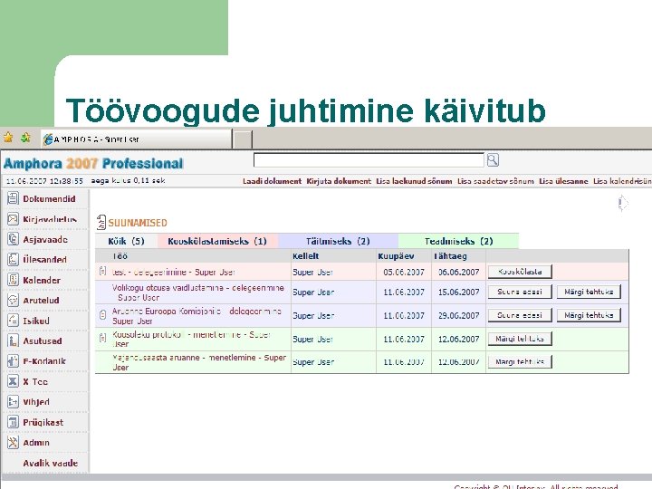Click Lisa laekunud sõnum link
This screenshot has height=489, width=652.
(x=414, y=181)
